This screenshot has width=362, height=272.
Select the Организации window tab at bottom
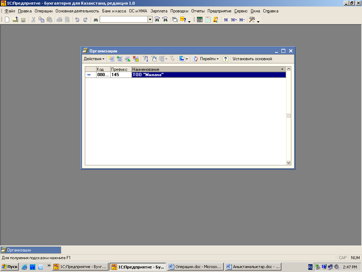31,250
